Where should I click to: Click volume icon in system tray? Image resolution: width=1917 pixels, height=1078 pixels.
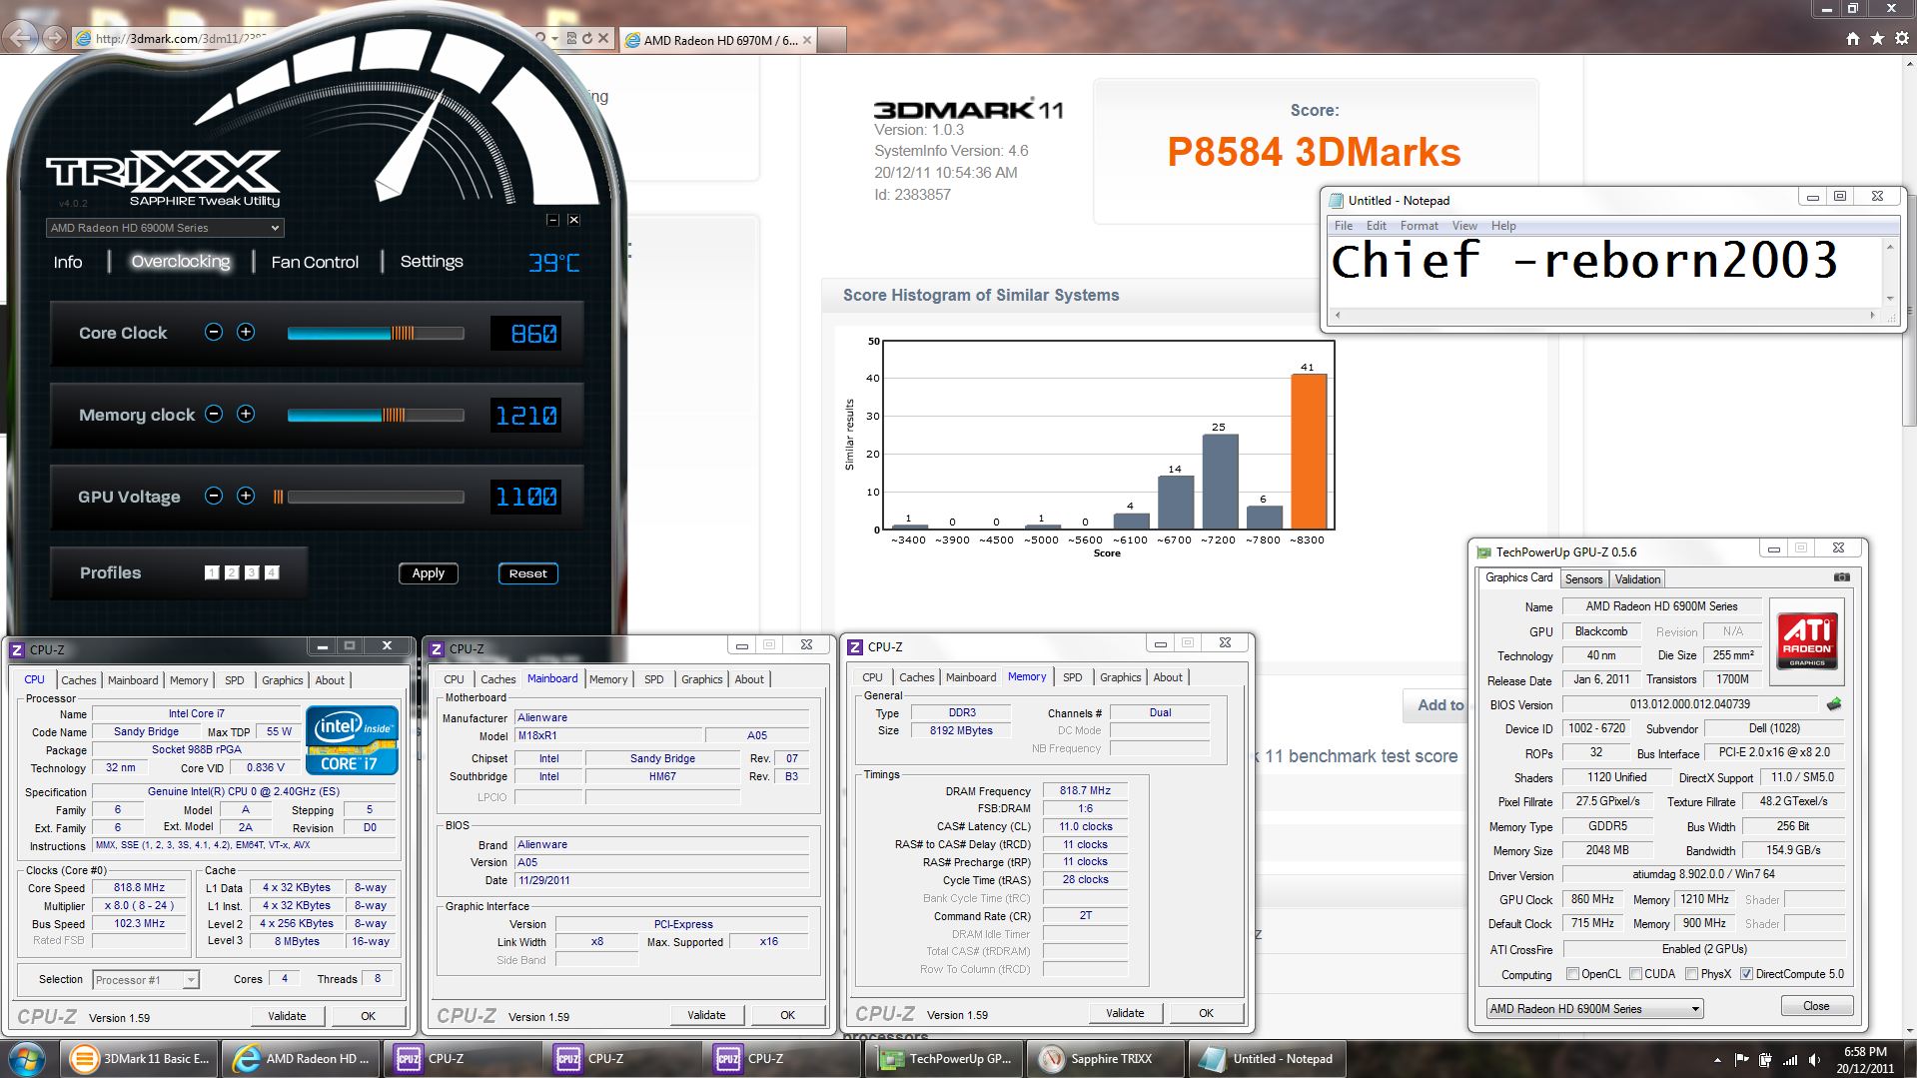(1814, 1060)
